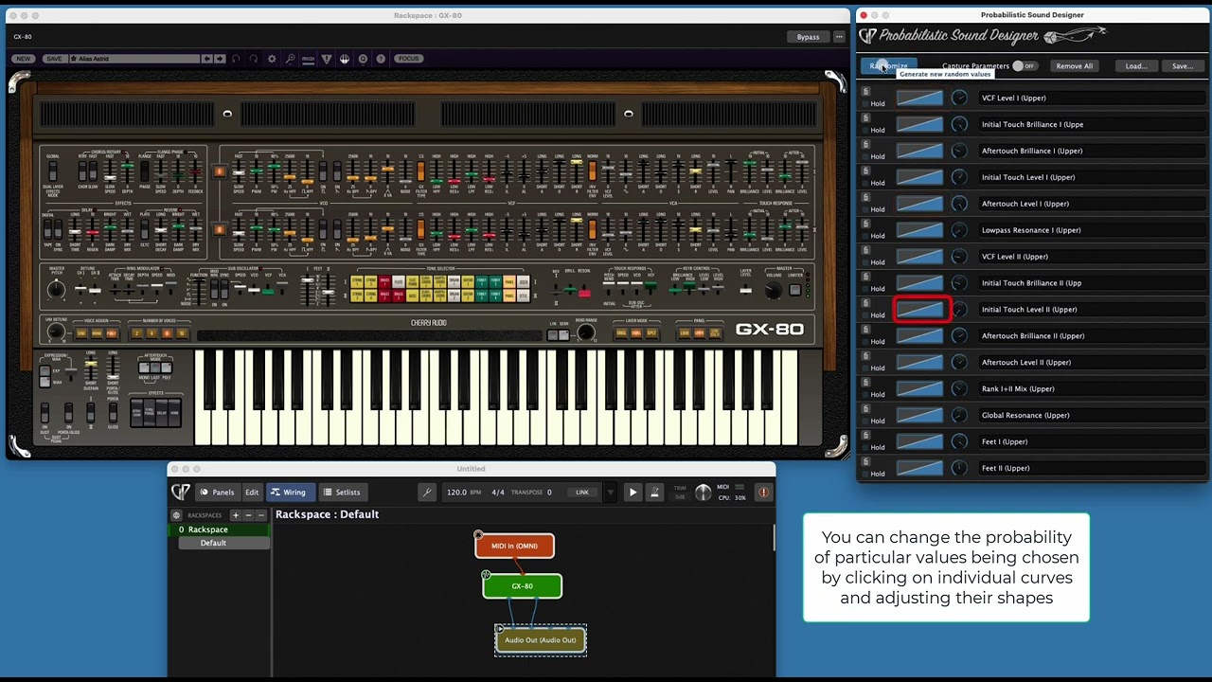Add a new rackspace with plus icon
The width and height of the screenshot is (1212, 682).
(236, 515)
